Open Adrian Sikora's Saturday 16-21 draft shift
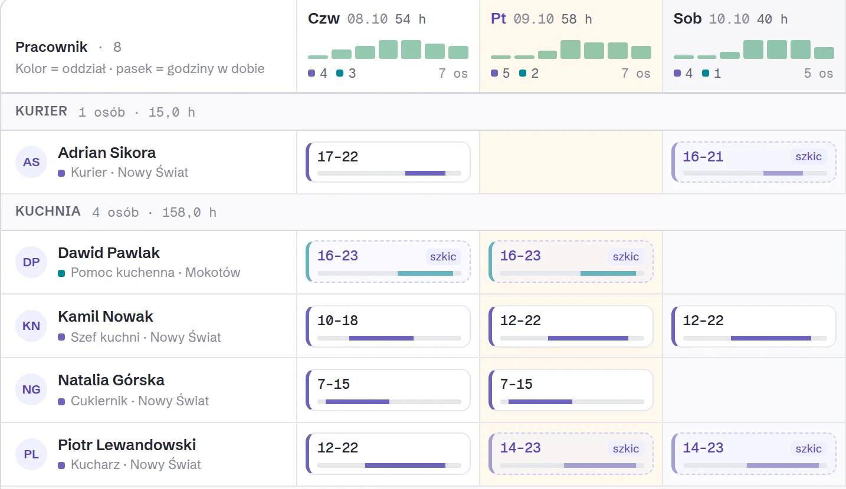Viewport: 846px width, 489px height. tap(754, 162)
